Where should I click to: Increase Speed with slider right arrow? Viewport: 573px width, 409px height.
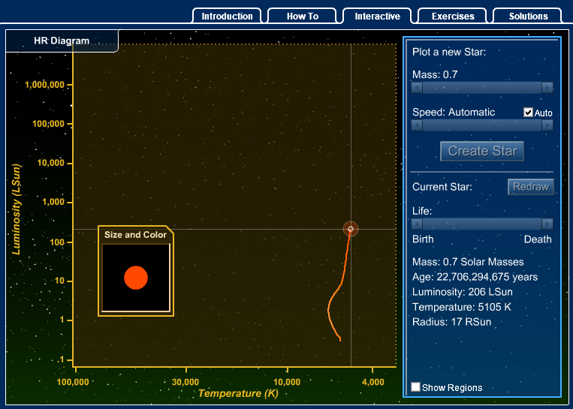pos(547,125)
